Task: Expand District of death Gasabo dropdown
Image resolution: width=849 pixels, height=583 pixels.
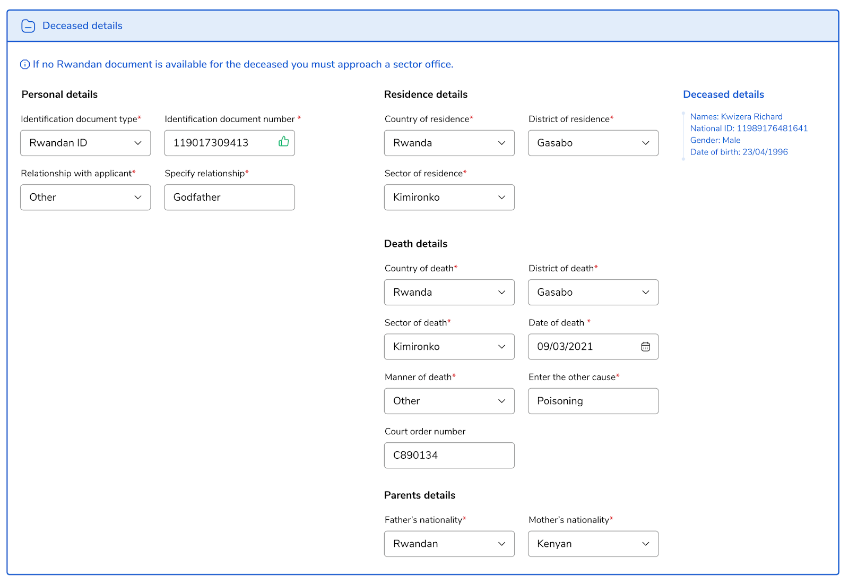Action: click(593, 292)
